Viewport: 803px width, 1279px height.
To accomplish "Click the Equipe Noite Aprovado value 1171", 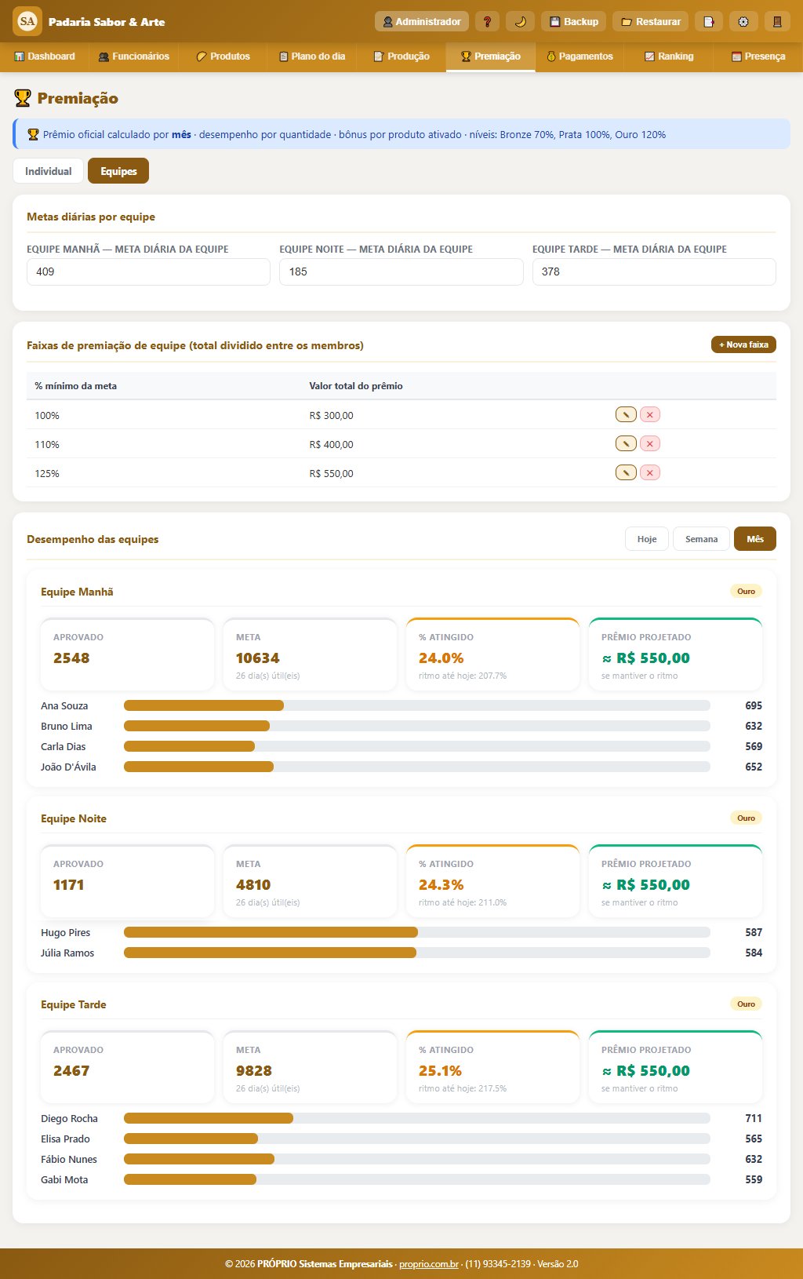I will pos(69,885).
